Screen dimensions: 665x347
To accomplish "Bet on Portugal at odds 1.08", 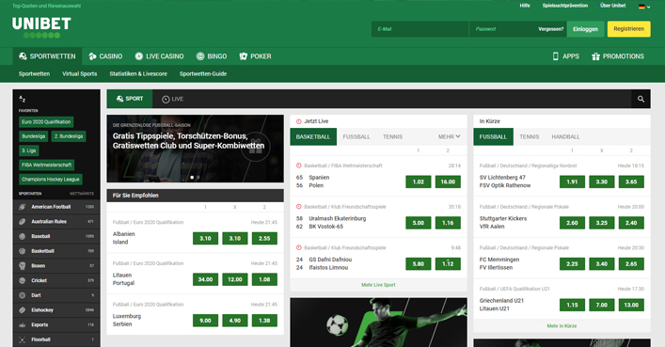I will point(264,279).
